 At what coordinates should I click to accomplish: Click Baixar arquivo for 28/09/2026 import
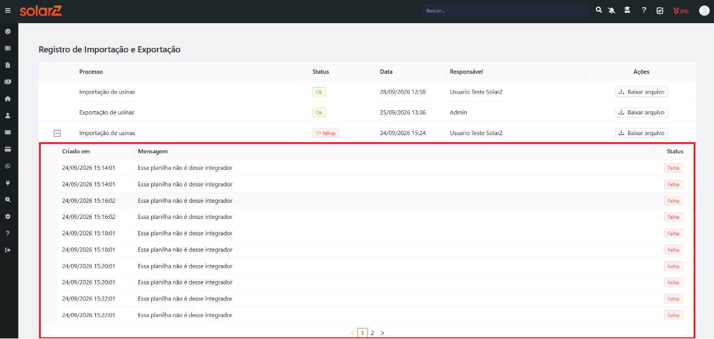(x=641, y=92)
